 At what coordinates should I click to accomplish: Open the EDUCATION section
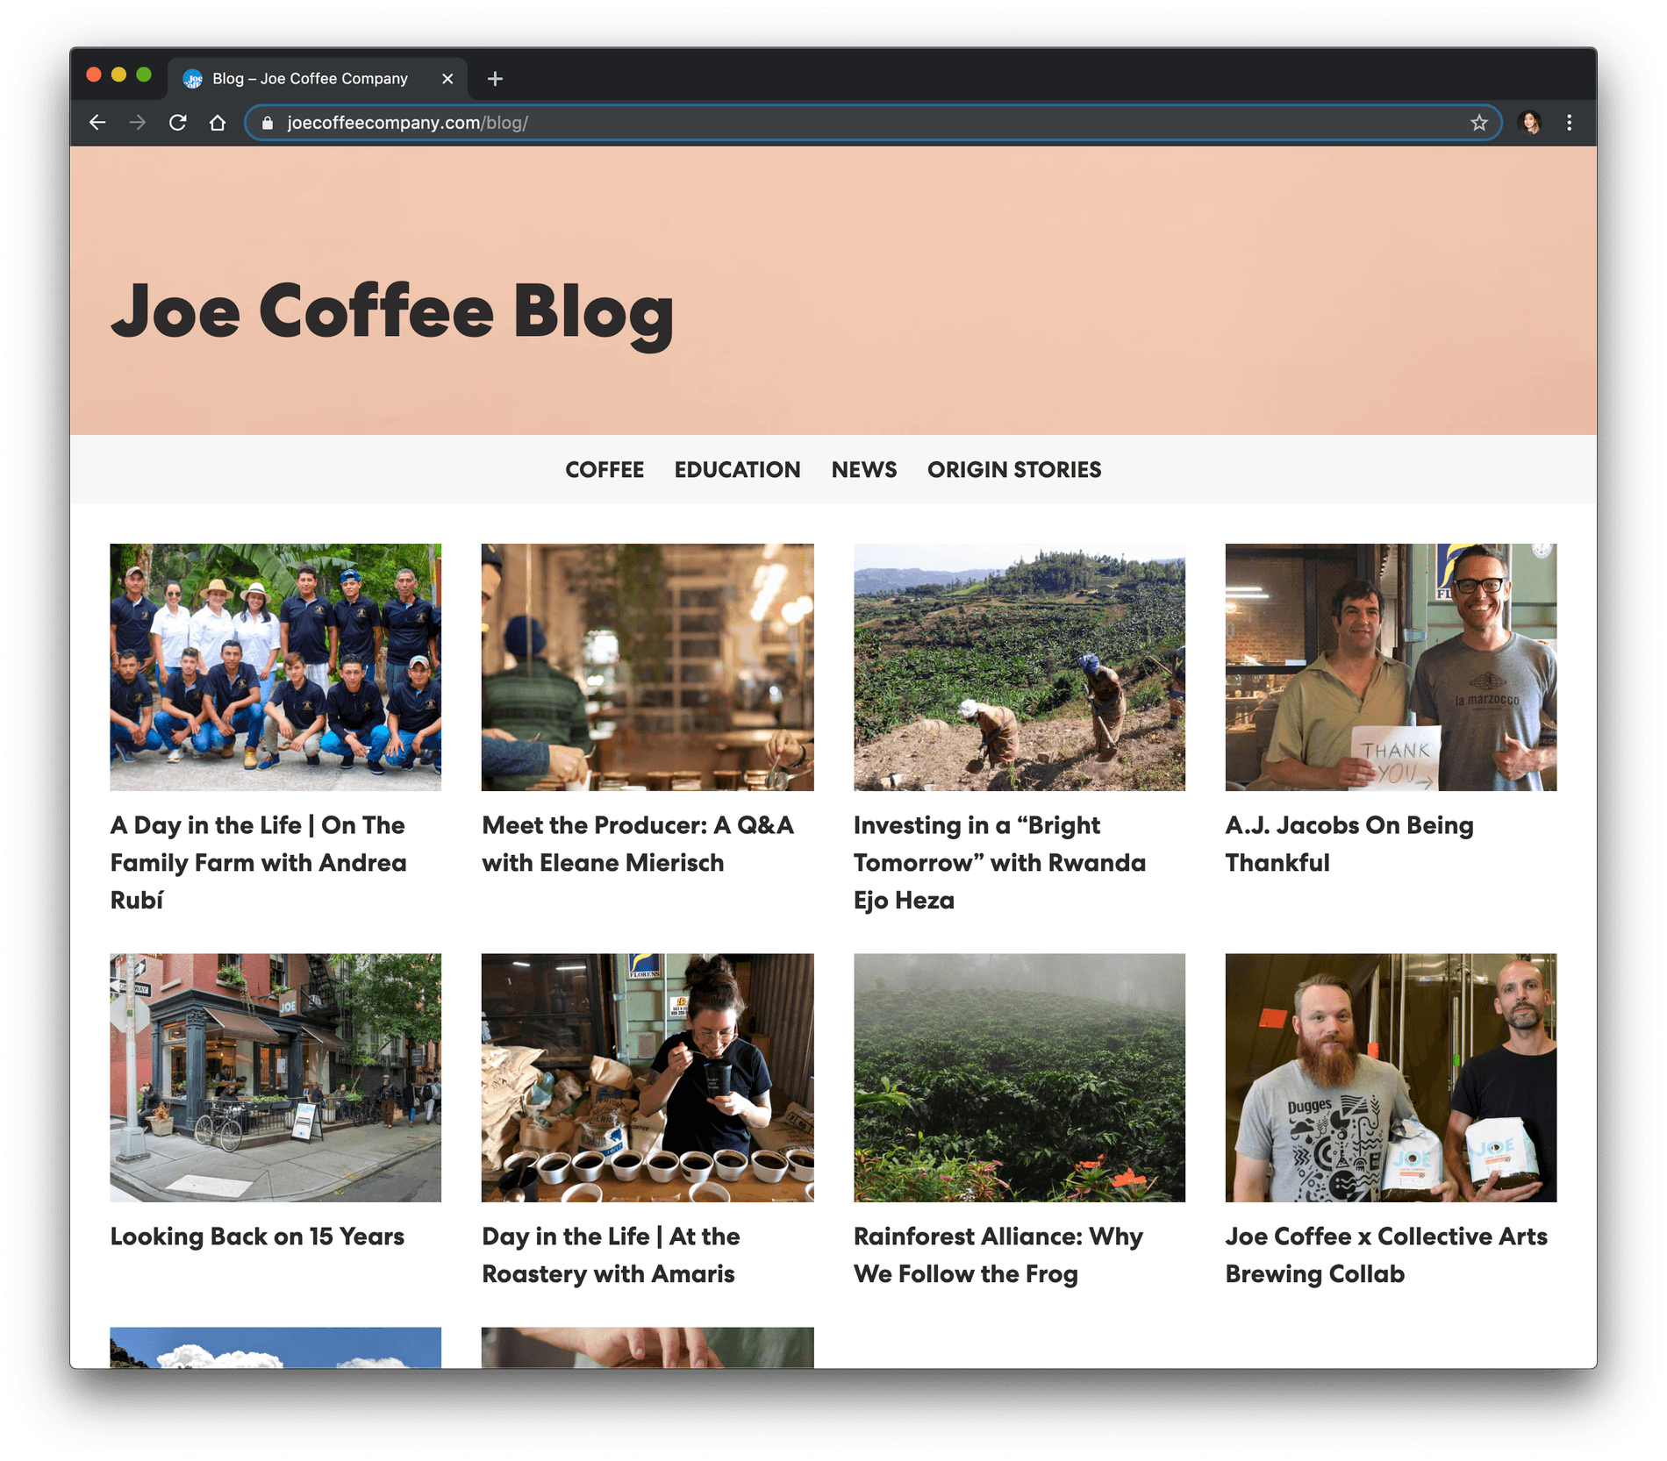click(x=737, y=469)
